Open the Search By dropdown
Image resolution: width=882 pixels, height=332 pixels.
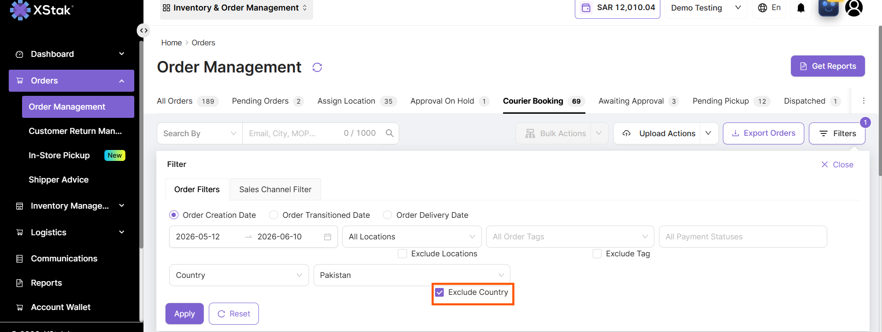point(200,133)
